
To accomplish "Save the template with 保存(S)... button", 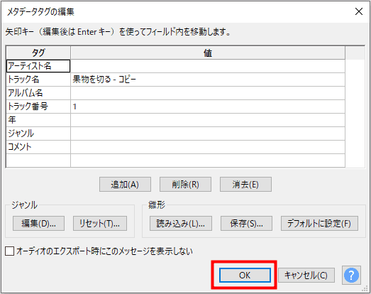I will (x=246, y=223).
